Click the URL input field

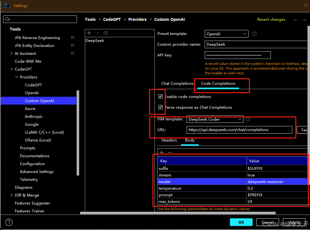click(239, 129)
